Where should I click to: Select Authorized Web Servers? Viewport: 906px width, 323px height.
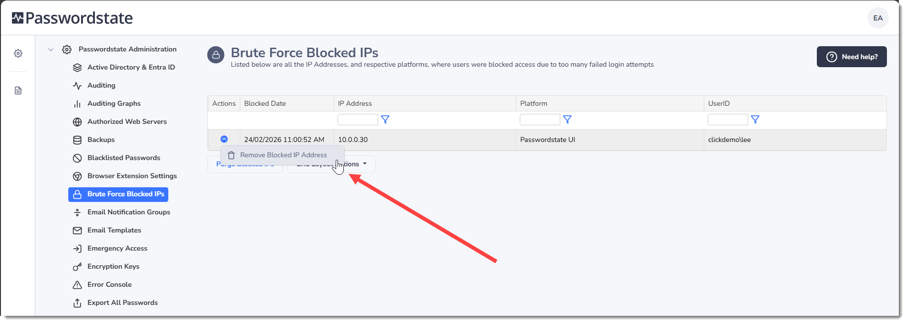(x=127, y=121)
